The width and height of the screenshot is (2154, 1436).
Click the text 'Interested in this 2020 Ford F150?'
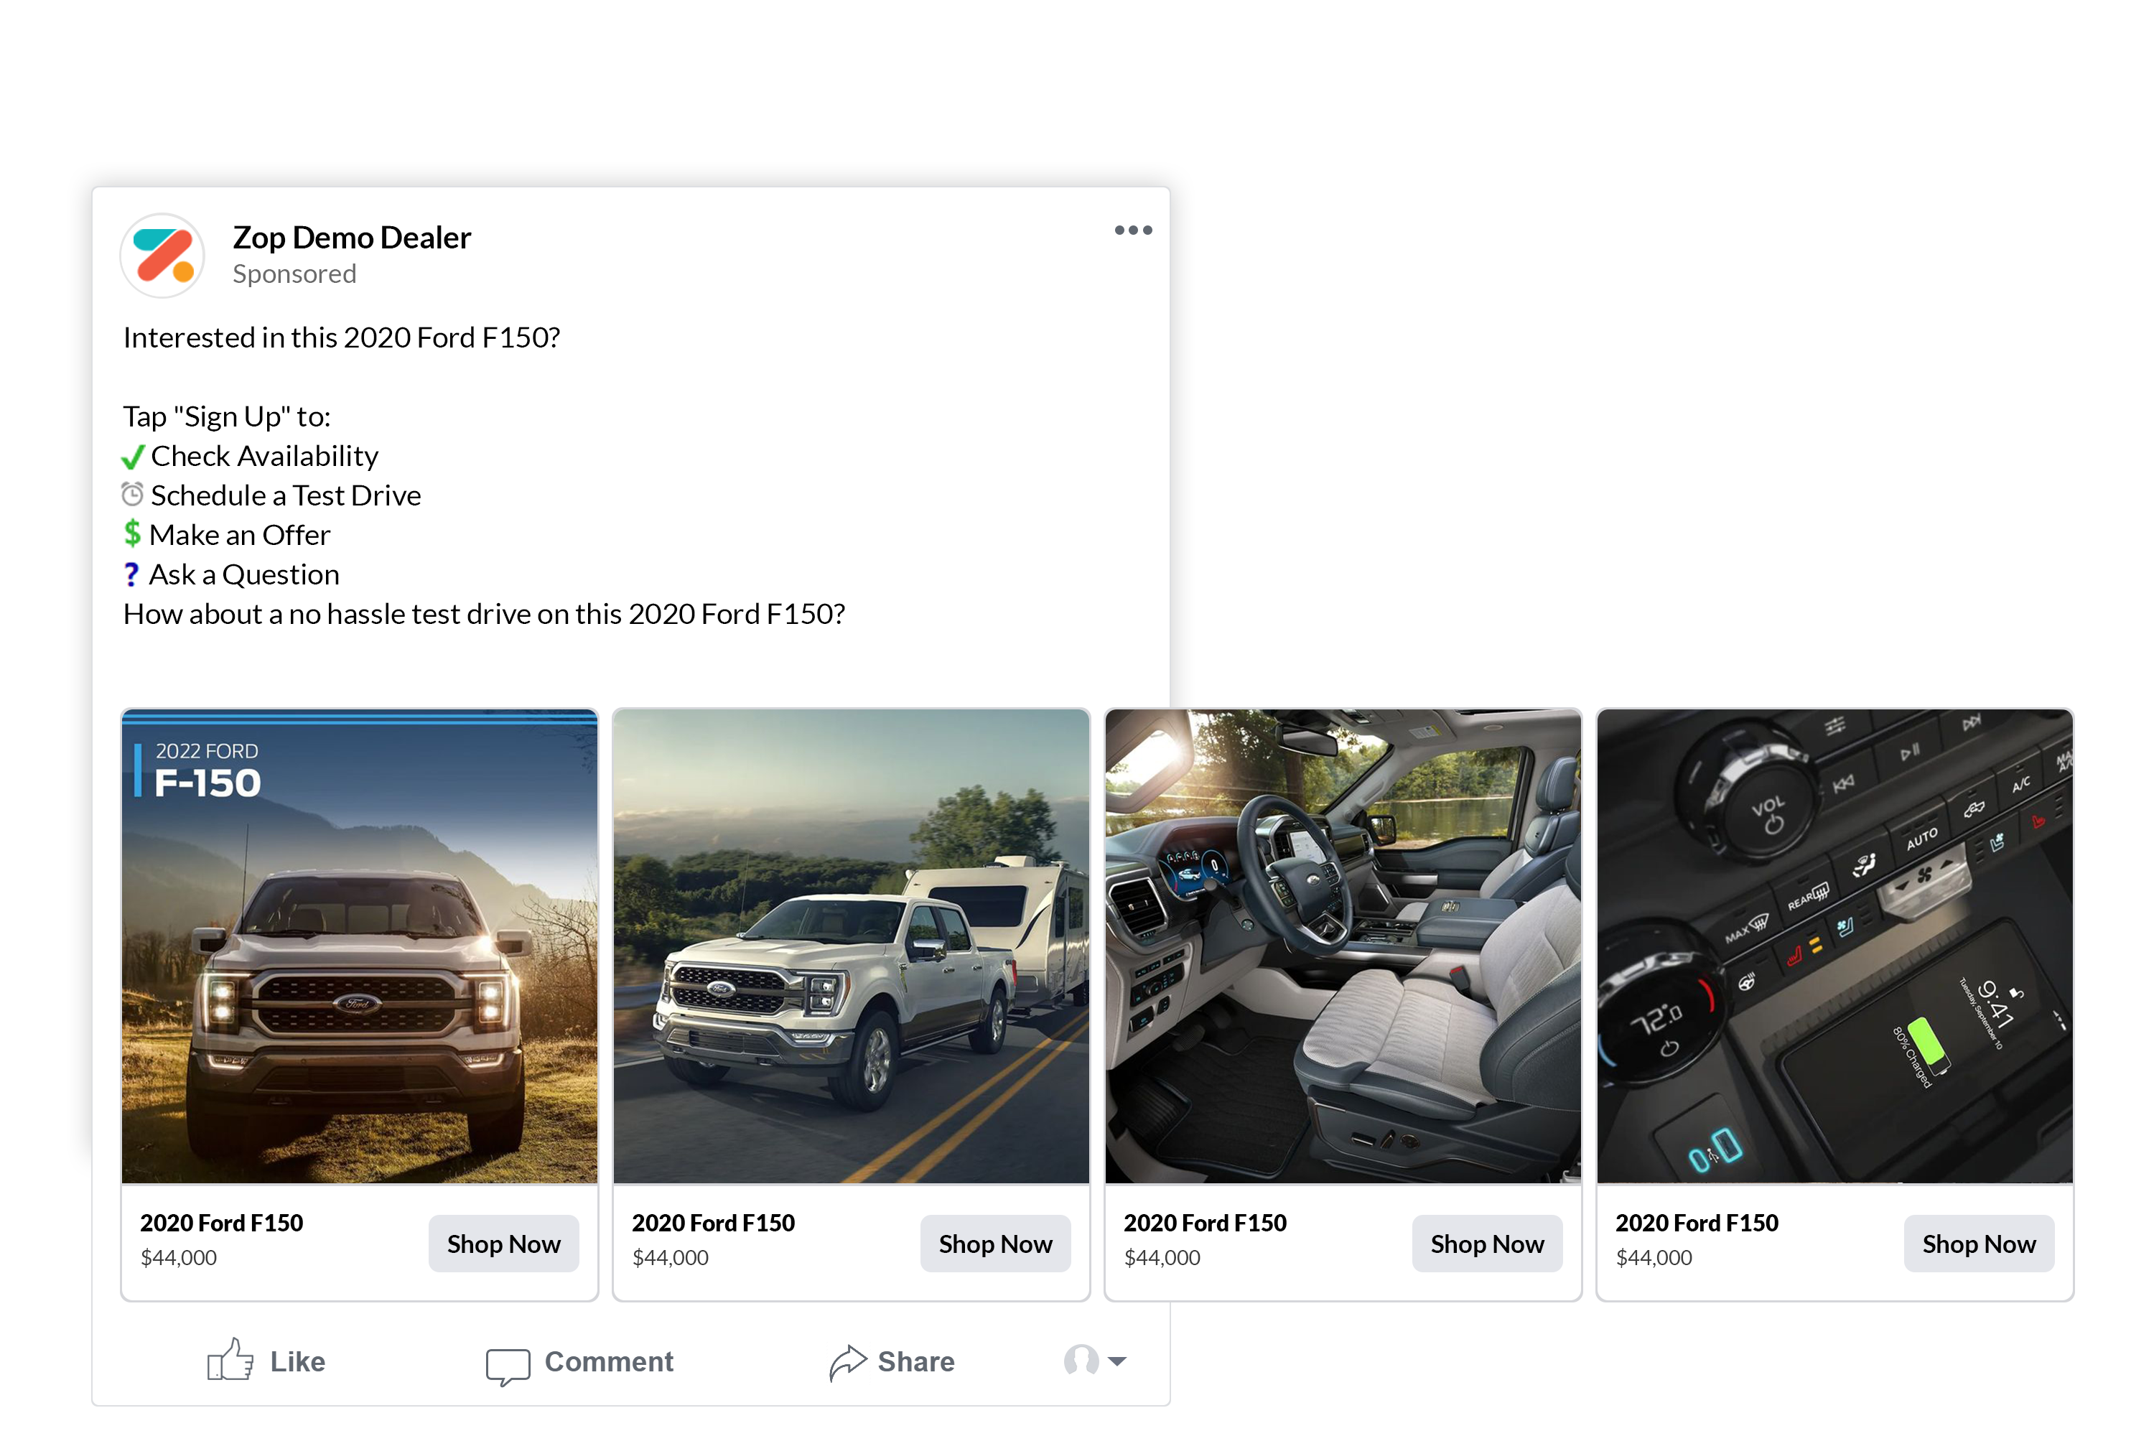342,338
